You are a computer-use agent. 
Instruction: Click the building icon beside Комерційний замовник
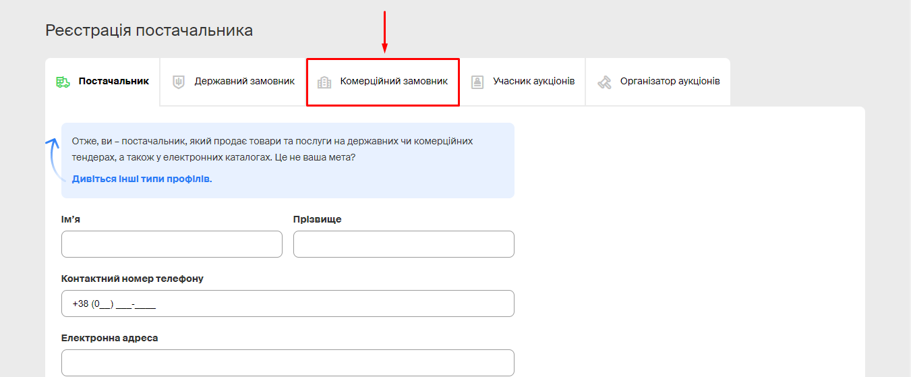click(324, 82)
